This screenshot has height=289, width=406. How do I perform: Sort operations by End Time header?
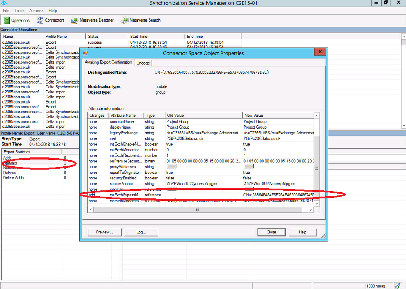coord(213,36)
